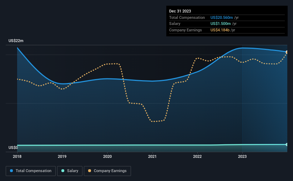
Task: Click the orange Company Earnings legend dot
Action: pyautogui.click(x=90, y=171)
